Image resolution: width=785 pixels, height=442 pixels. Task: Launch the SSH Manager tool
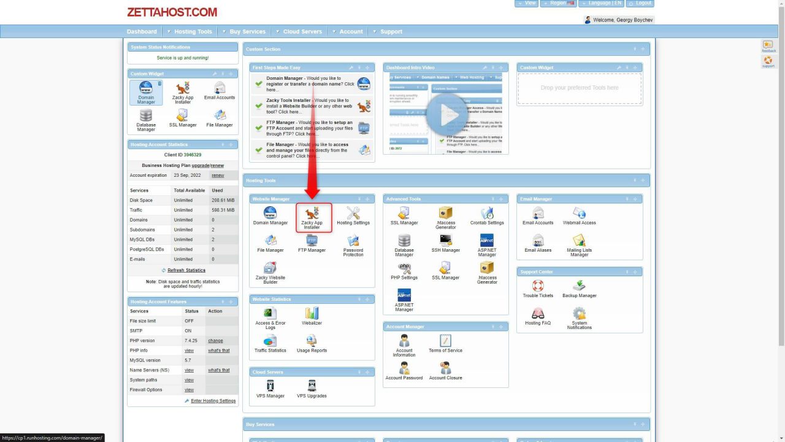(446, 244)
